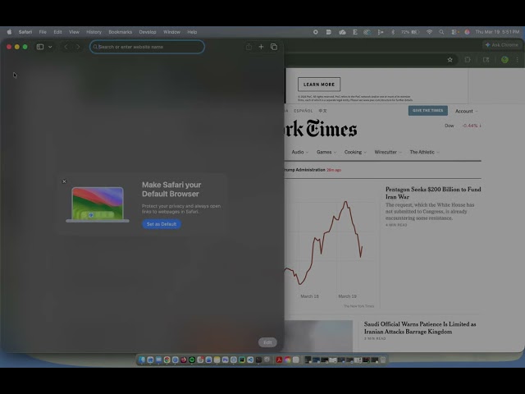Click the cloud status menu bar icon
This screenshot has width=525, height=394.
coord(342,32)
